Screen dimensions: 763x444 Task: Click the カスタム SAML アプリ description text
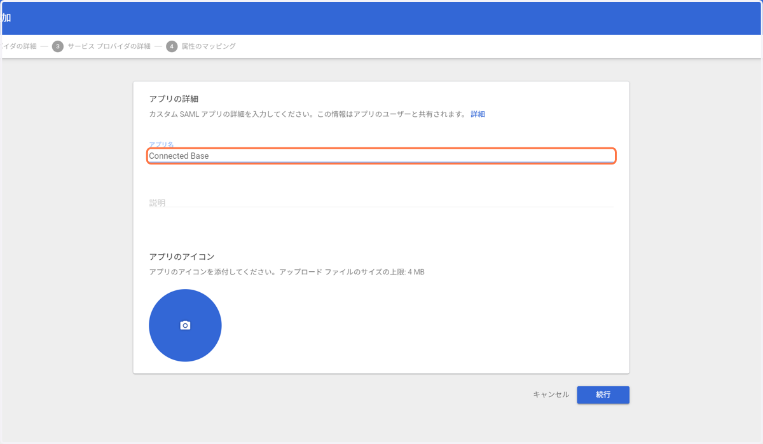coord(307,114)
